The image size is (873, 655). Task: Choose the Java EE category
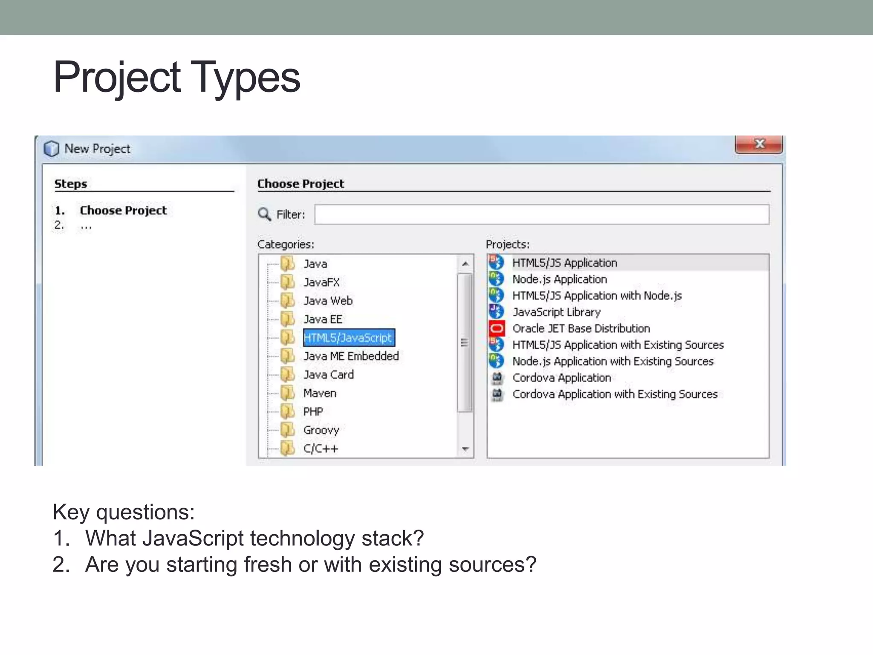[x=323, y=319]
